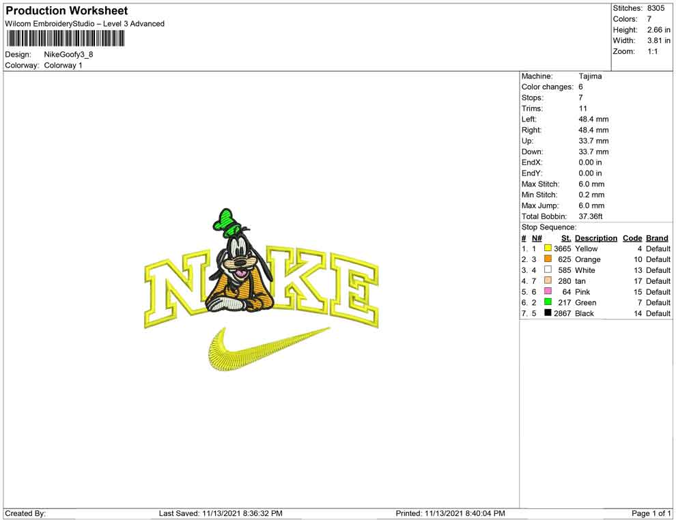Click the orange thread color swatch
The image size is (676, 520).
point(548,259)
